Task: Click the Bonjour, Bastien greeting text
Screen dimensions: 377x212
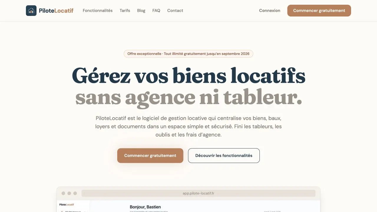Action: click(145, 207)
